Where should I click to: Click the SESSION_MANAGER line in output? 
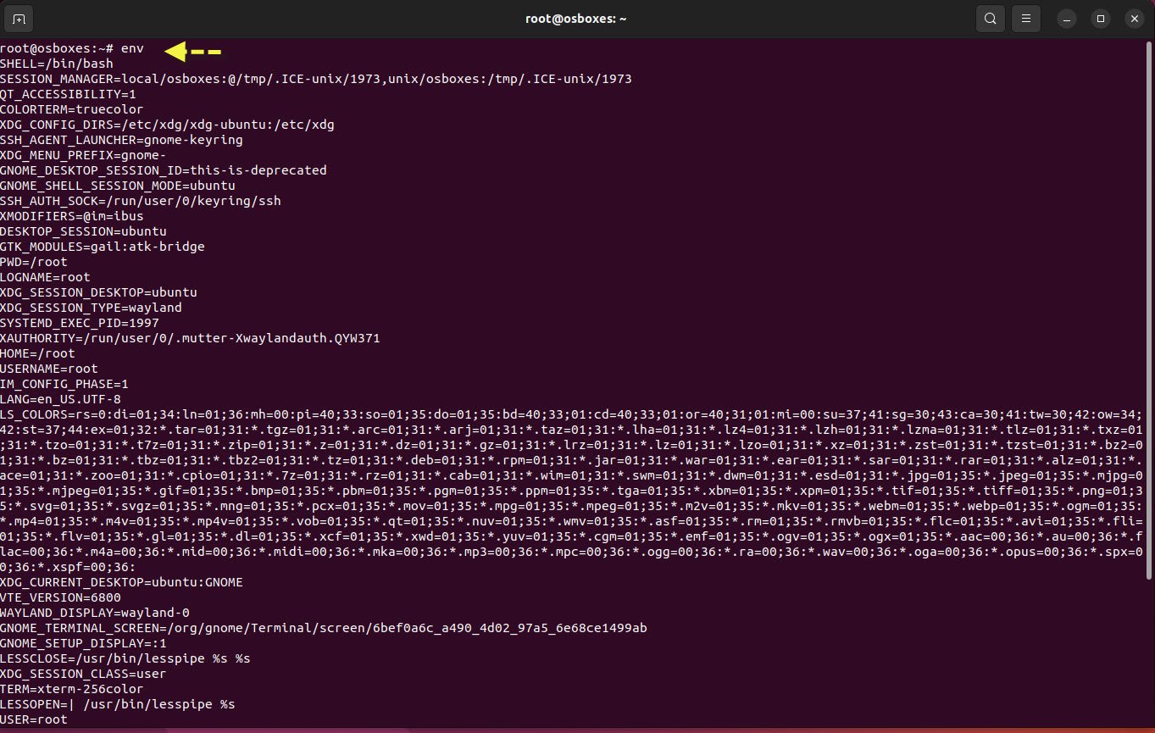tap(316, 79)
